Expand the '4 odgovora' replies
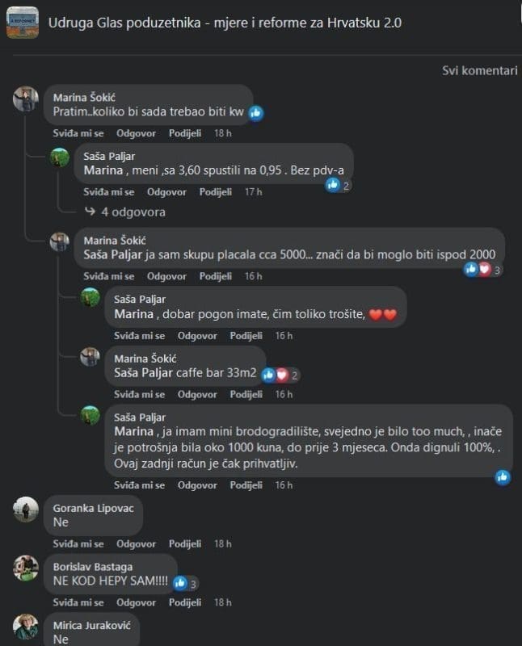The height and width of the screenshot is (646, 522). (133, 212)
